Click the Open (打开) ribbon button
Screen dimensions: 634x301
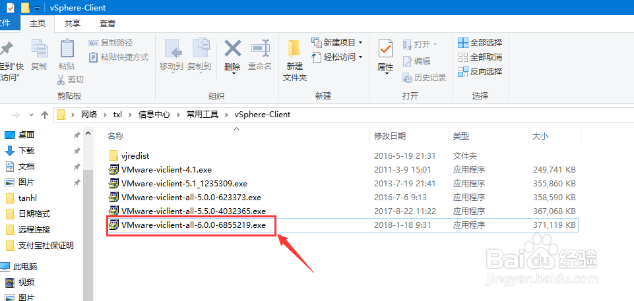tap(420, 44)
